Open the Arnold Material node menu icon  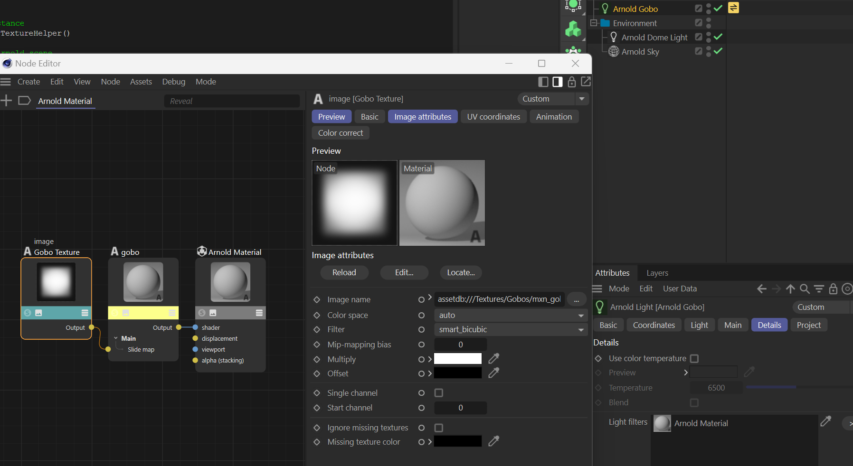pyautogui.click(x=259, y=313)
